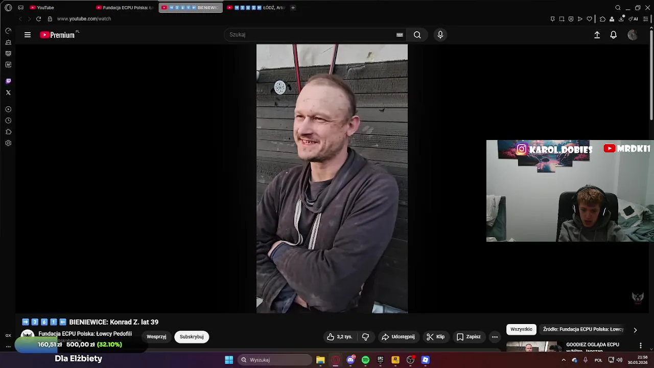This screenshot has height=368, width=654.
Task: Open the Player panel in the sidebar
Action: point(8,109)
